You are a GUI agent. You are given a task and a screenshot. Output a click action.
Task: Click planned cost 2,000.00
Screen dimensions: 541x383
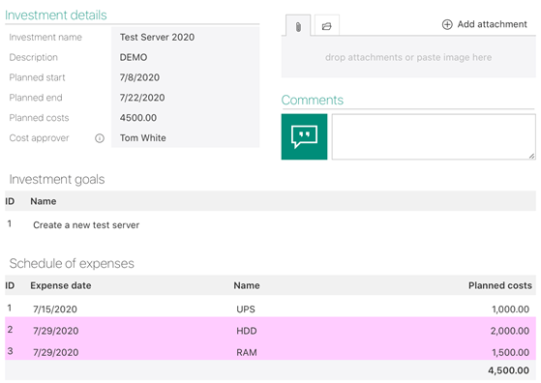click(x=510, y=331)
